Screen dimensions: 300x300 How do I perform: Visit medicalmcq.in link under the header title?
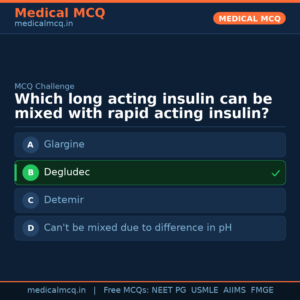pos(44,24)
